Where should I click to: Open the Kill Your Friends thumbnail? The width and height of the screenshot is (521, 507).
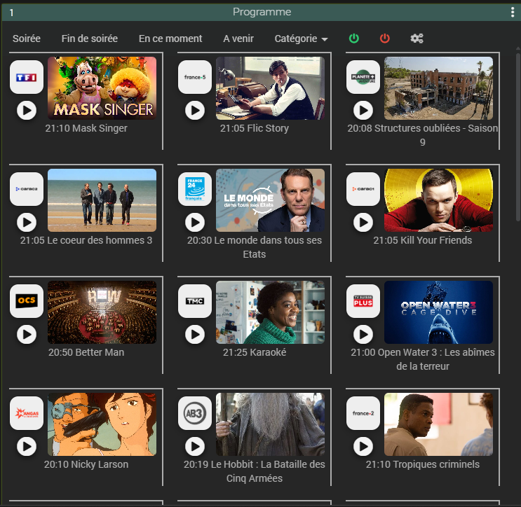(x=438, y=200)
